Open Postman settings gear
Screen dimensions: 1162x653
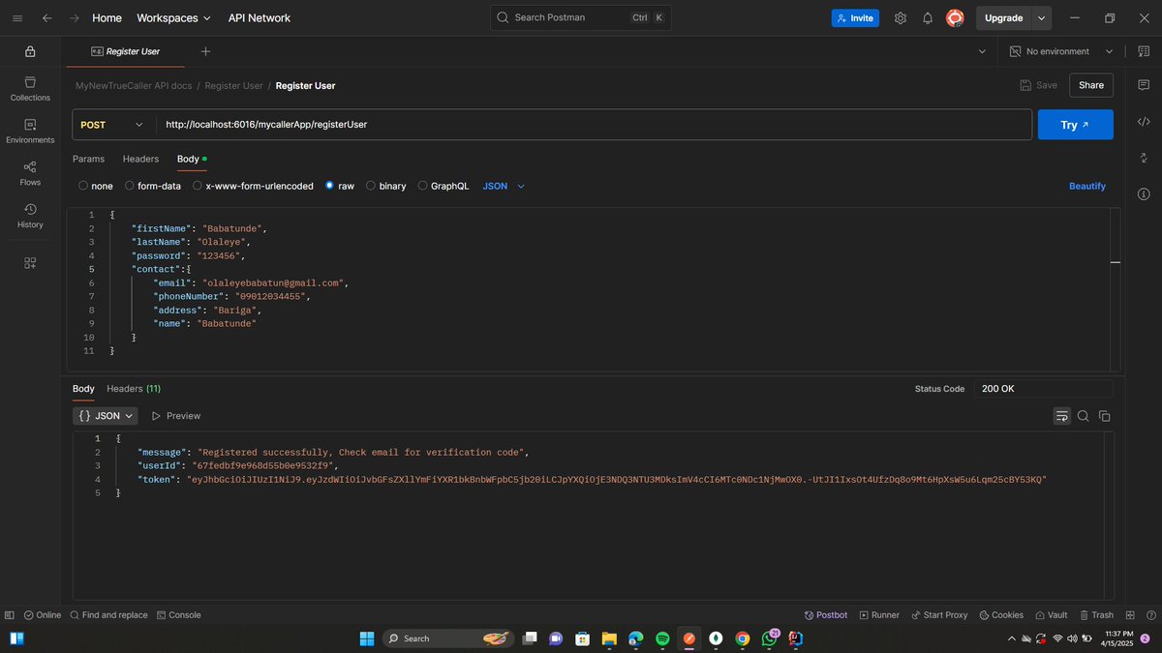[901, 17]
